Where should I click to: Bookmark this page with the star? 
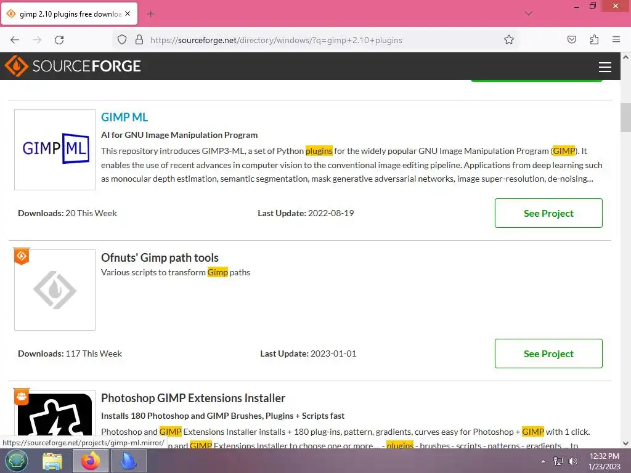click(x=508, y=40)
